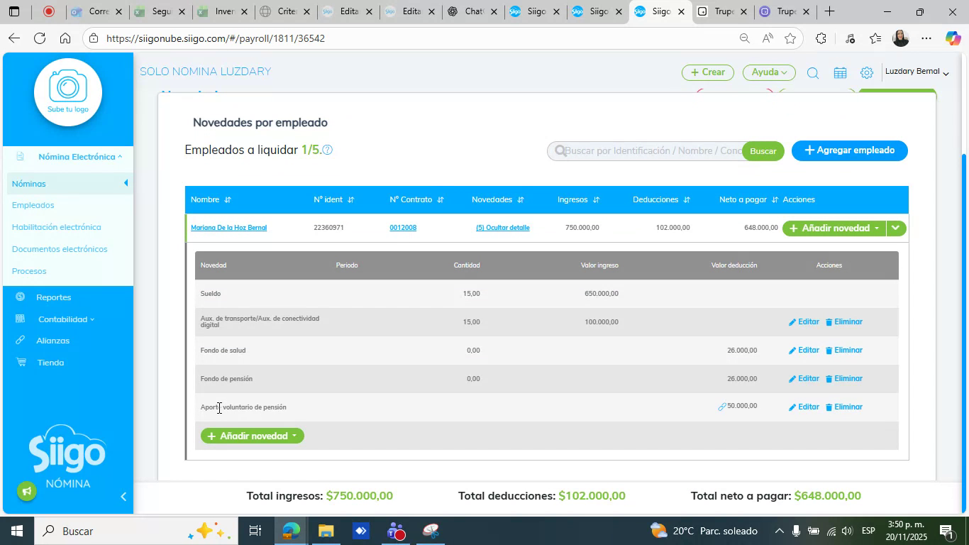
Task: Click (5) Ocultar detalle link
Action: tap(503, 228)
